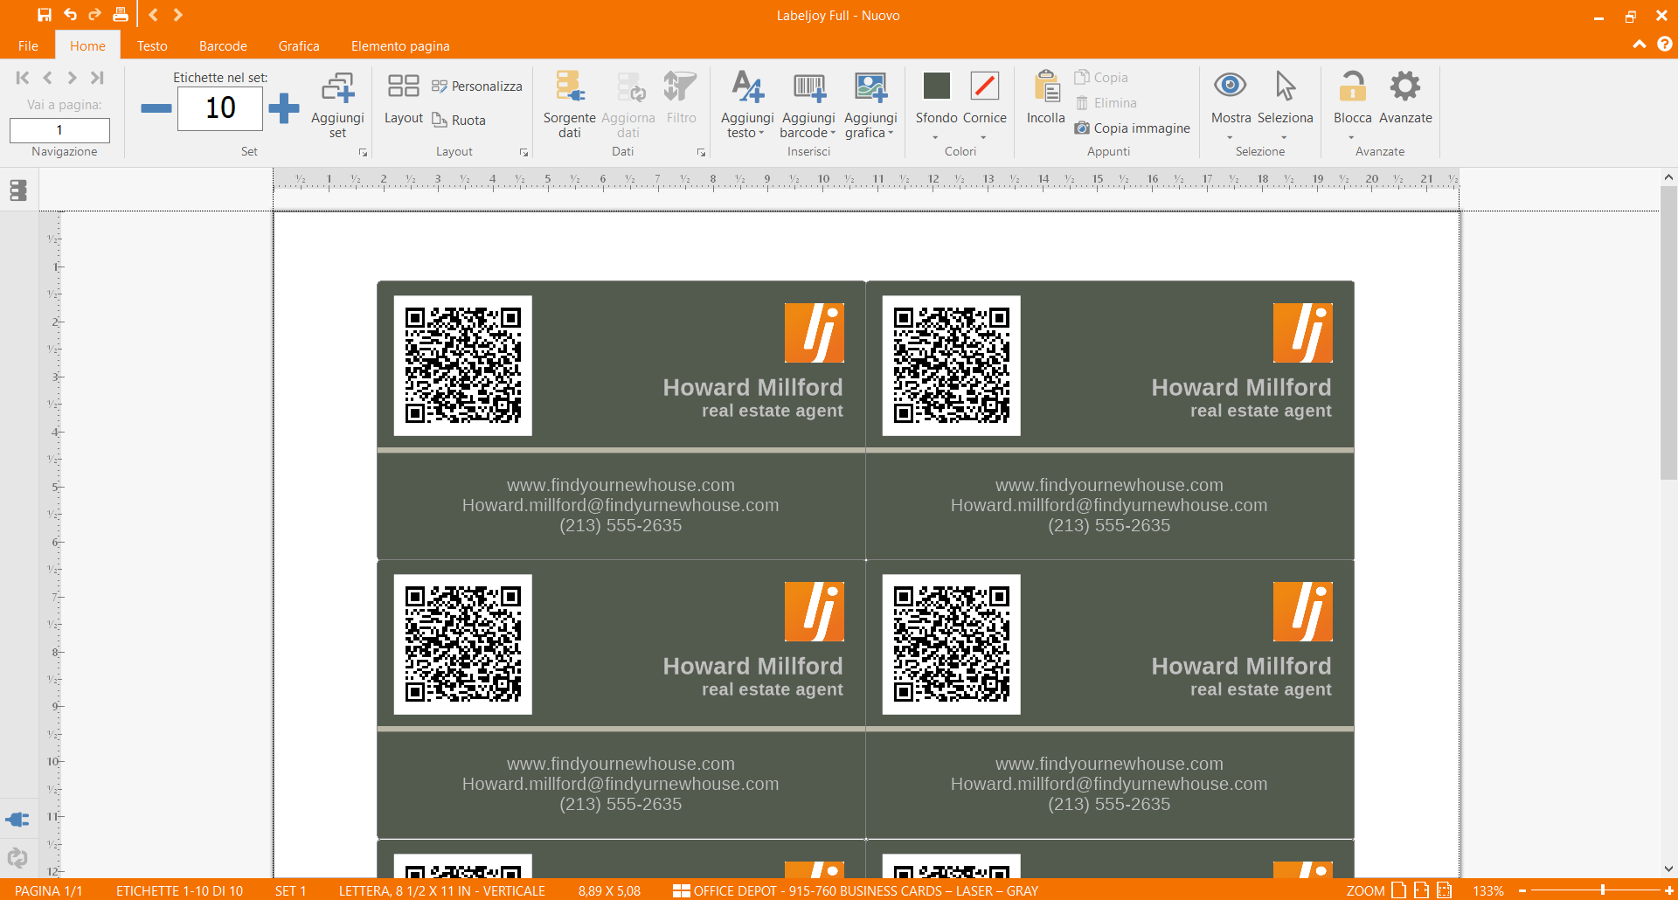Image resolution: width=1678 pixels, height=900 pixels.
Task: Click the Sfondo dark color swatch
Action: [937, 86]
